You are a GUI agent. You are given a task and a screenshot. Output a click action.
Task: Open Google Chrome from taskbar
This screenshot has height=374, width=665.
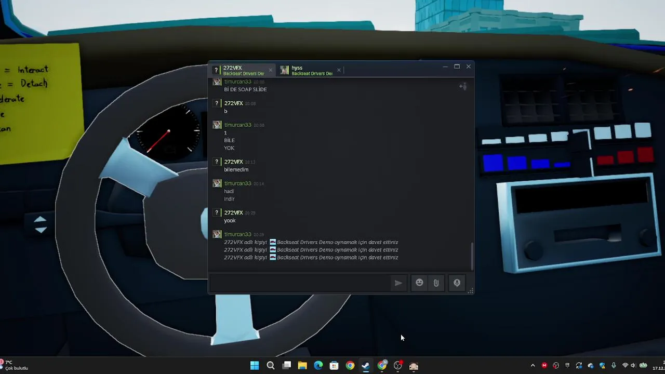coord(350,366)
